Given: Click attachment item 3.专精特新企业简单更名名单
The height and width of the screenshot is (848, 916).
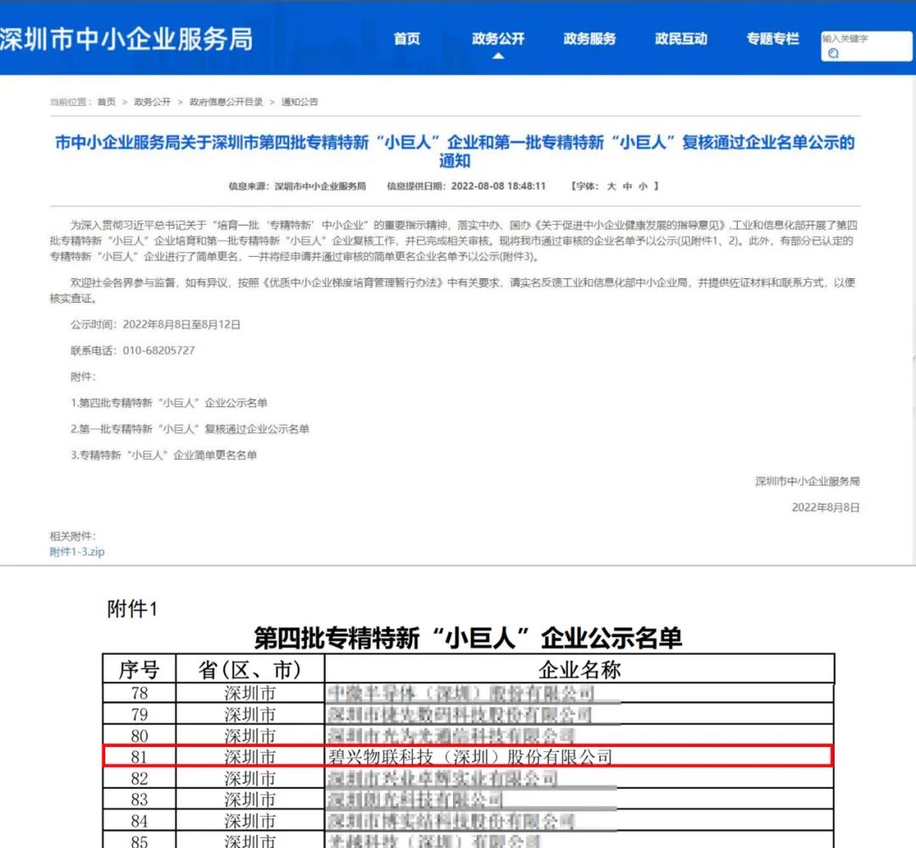Looking at the screenshot, I should [x=164, y=455].
